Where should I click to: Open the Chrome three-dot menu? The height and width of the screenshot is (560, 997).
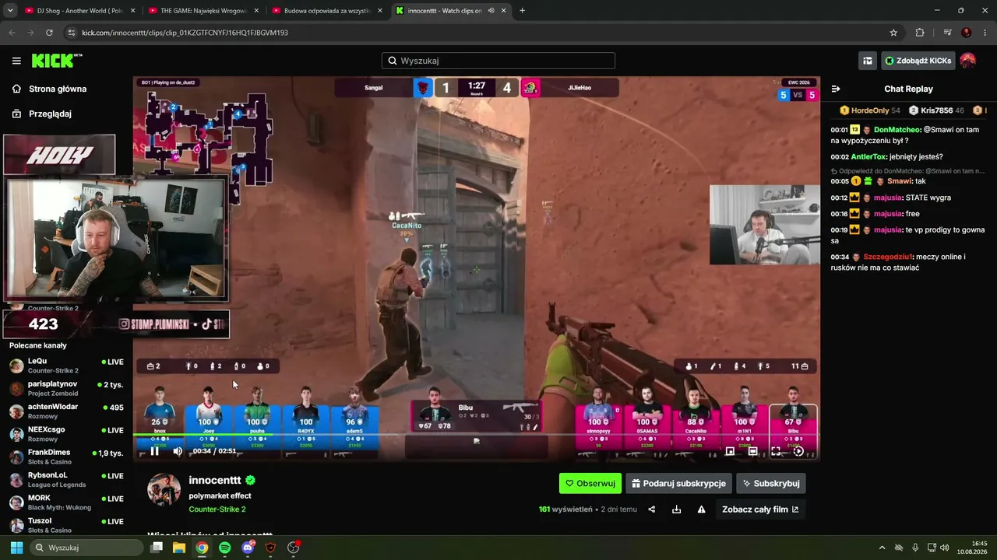[x=985, y=33]
